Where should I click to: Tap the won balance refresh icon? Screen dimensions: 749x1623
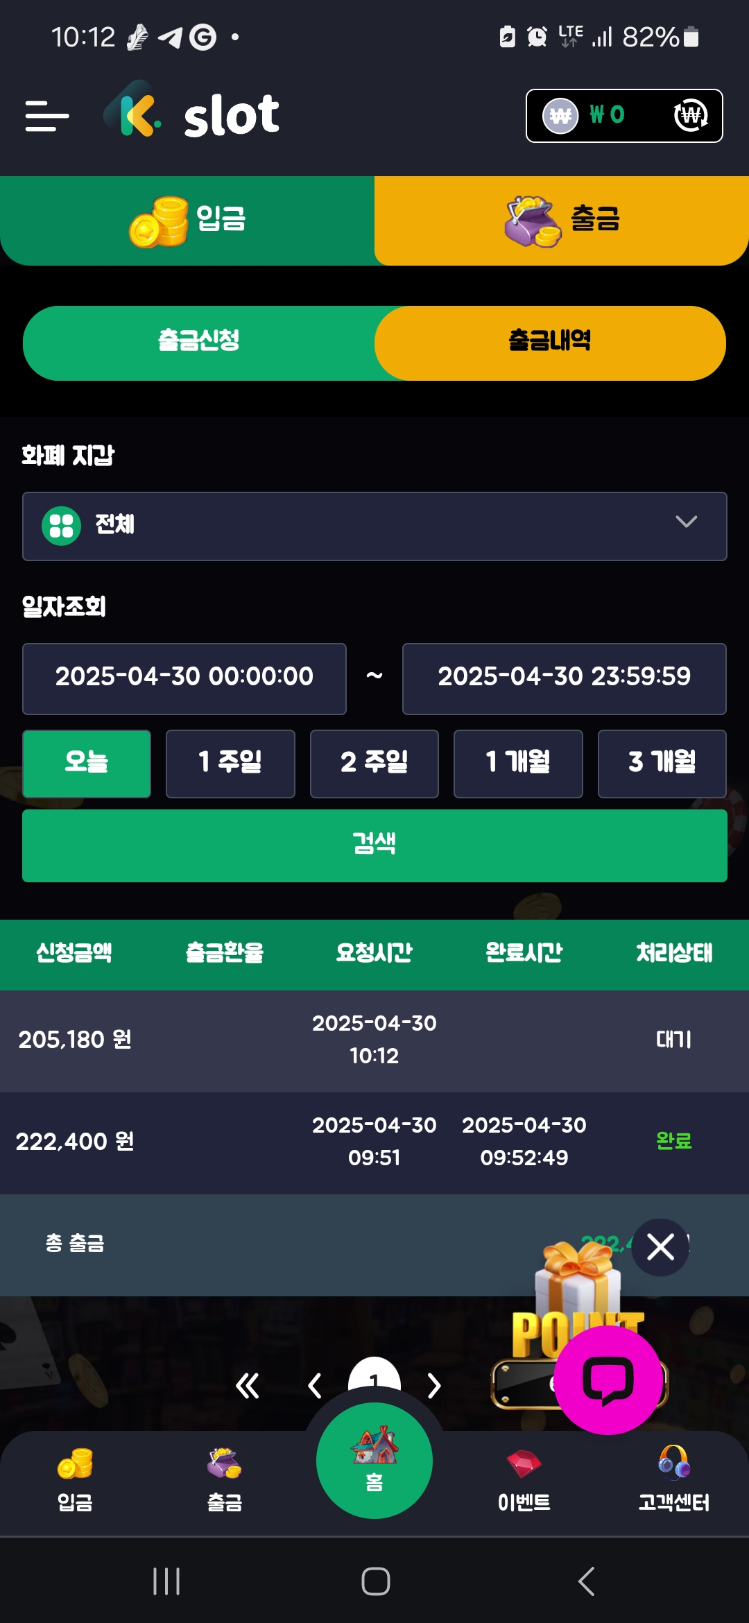pos(690,115)
